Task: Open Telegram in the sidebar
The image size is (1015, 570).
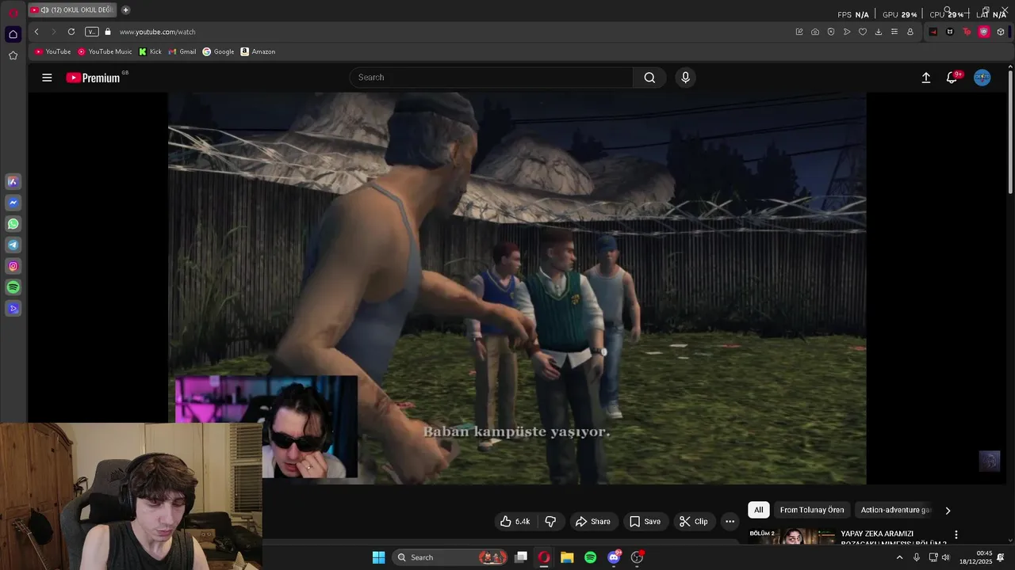Action: click(13, 245)
